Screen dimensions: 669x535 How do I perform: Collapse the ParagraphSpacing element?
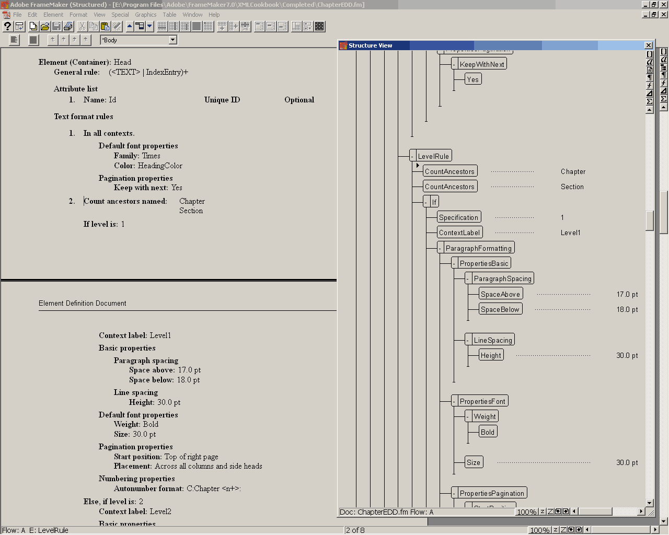(x=469, y=279)
